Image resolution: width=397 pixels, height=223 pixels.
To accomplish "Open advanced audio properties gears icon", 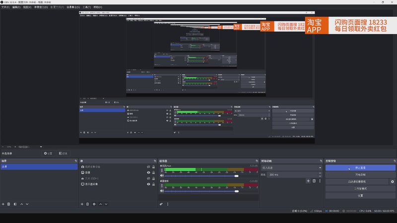I will 161,204.
